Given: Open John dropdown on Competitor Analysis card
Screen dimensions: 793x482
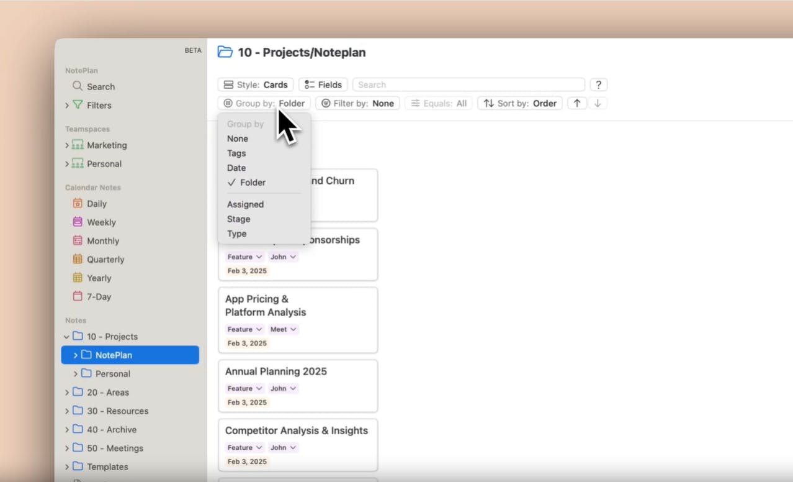Looking at the screenshot, I should pyautogui.click(x=283, y=447).
